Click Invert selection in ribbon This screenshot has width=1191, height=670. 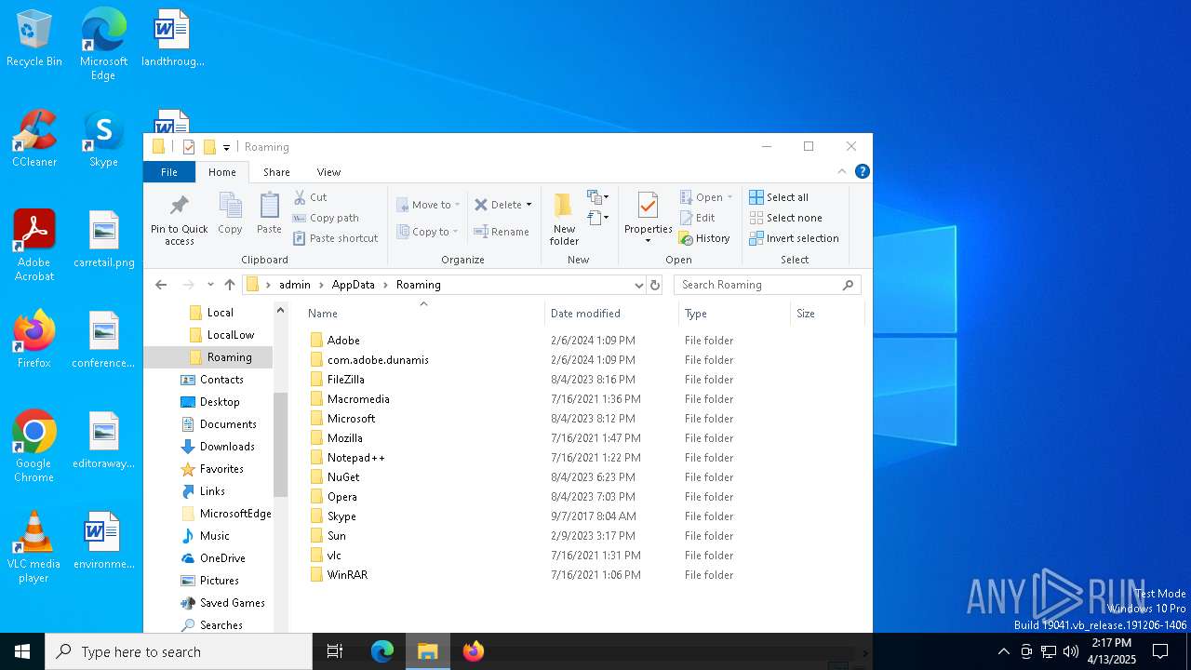(794, 238)
